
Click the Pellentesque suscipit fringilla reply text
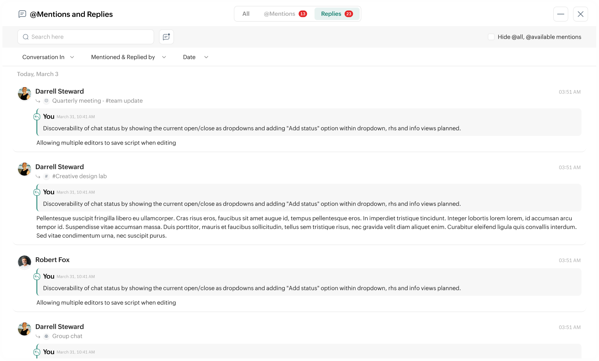pyautogui.click(x=307, y=227)
